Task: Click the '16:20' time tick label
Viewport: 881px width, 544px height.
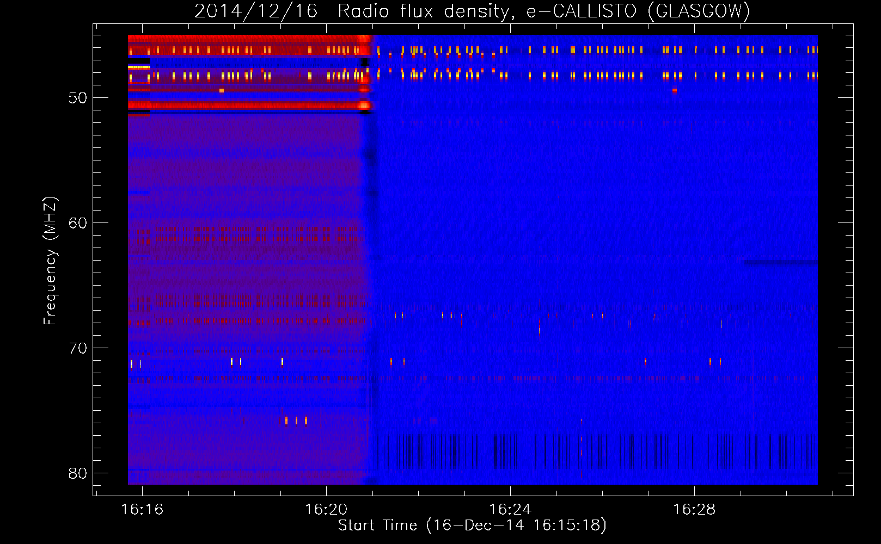Action: [x=326, y=509]
